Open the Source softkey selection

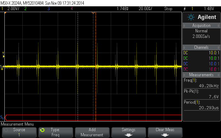click(x=19, y=132)
